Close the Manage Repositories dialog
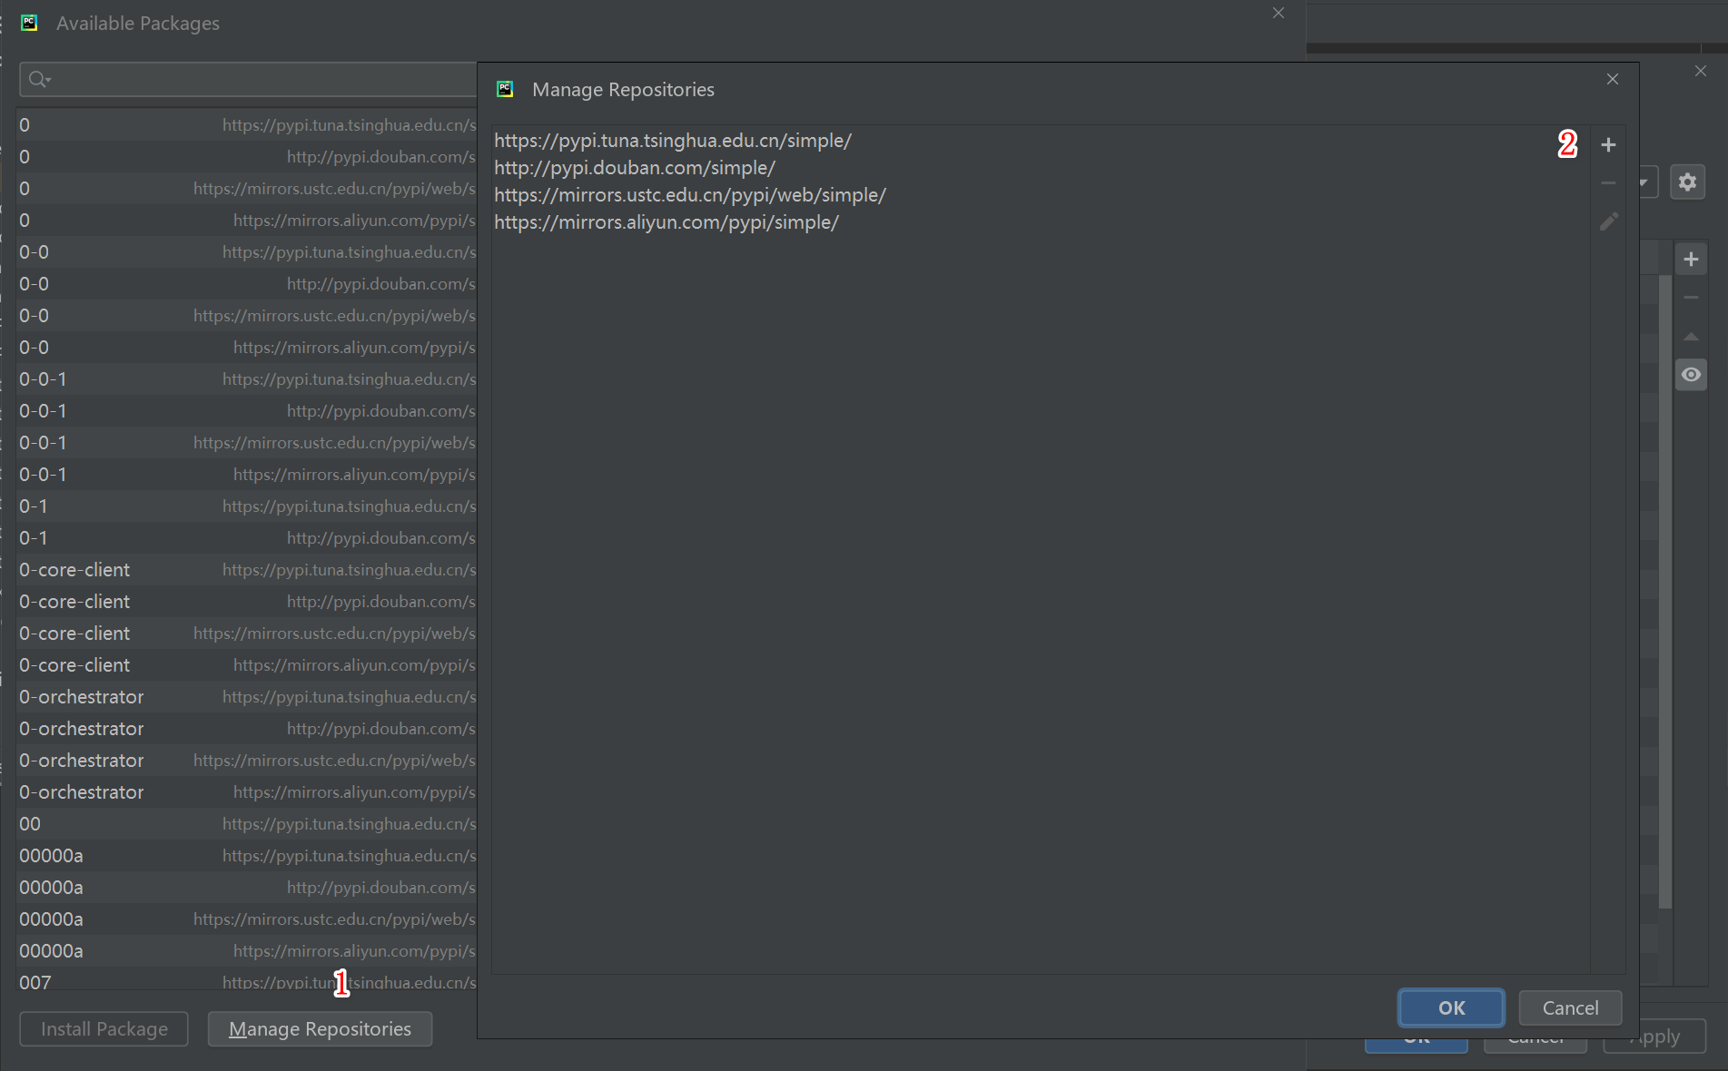 click(x=1613, y=79)
